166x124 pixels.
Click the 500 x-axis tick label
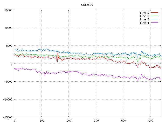coord(150,121)
